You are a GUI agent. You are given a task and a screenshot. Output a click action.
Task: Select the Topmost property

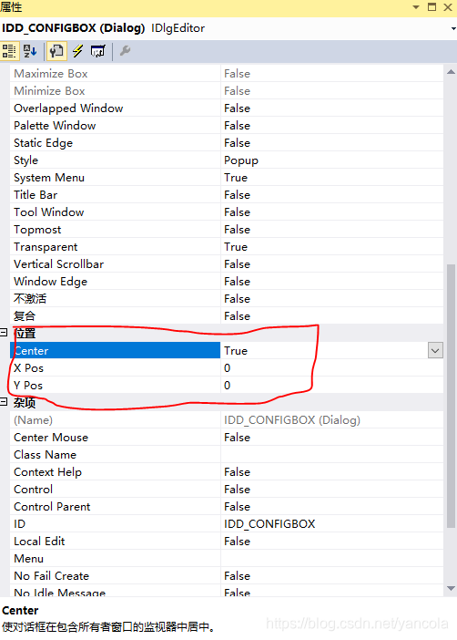click(x=115, y=230)
